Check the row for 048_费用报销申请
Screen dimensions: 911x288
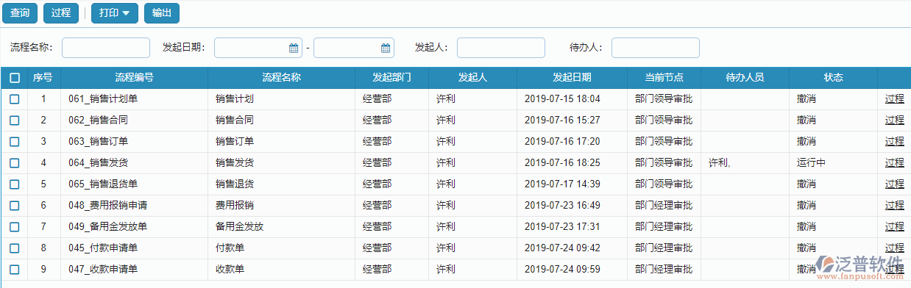(x=15, y=206)
